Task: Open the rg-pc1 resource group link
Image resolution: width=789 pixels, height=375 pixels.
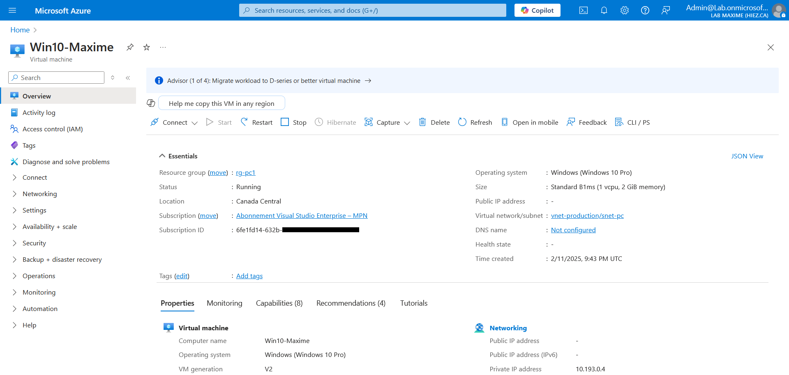Action: point(245,173)
